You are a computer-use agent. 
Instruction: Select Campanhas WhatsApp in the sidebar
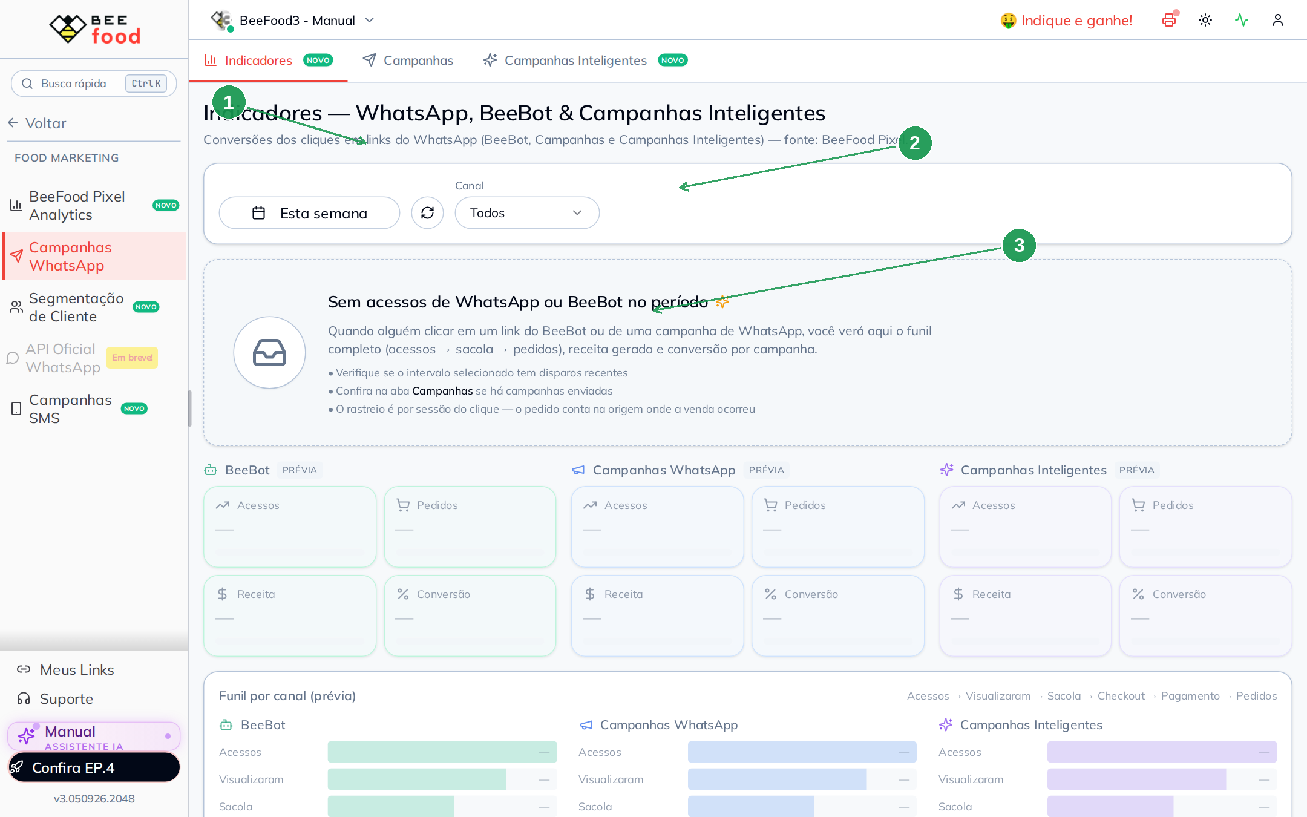tap(94, 257)
